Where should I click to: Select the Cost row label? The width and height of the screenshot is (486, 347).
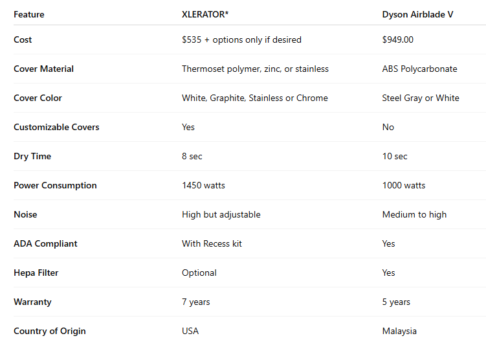pyautogui.click(x=23, y=39)
